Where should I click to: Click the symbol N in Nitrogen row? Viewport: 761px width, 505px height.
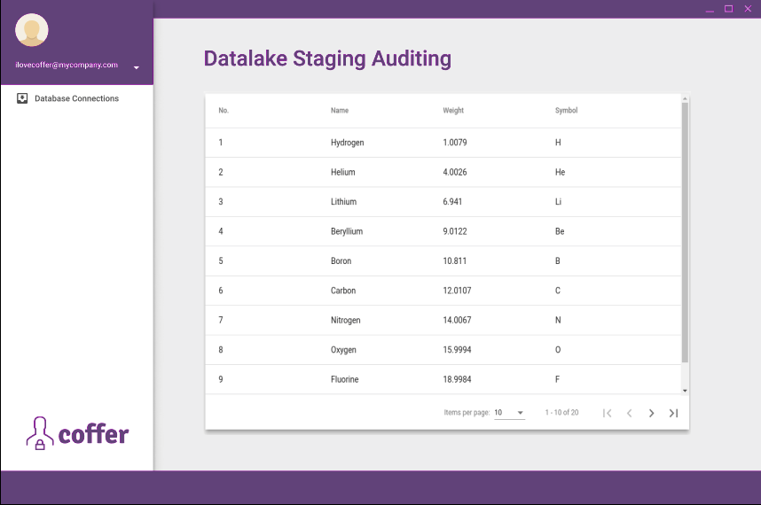(558, 320)
